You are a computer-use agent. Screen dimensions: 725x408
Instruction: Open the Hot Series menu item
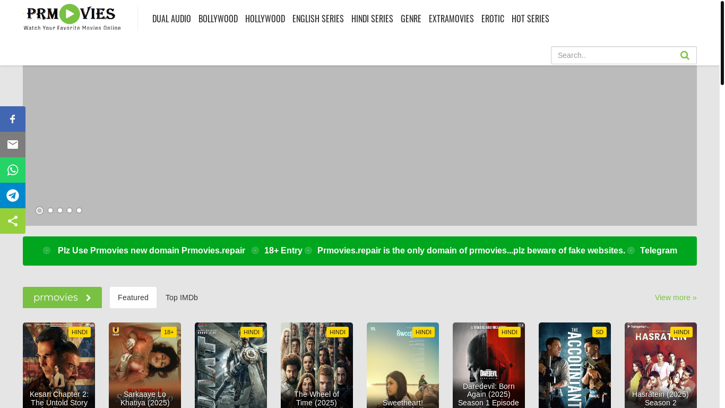(530, 19)
